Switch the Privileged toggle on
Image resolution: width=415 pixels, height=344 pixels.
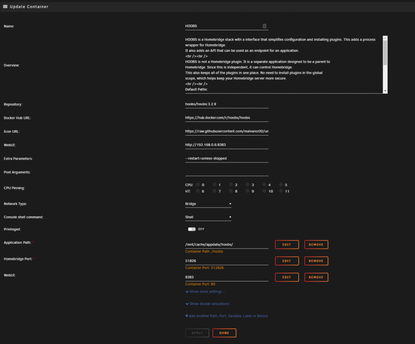pyautogui.click(x=192, y=229)
